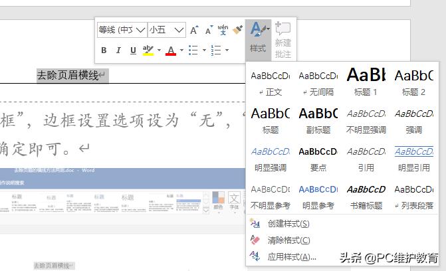Click the 新建批注 new comment button
The width and height of the screenshot is (446, 271).
(x=283, y=40)
